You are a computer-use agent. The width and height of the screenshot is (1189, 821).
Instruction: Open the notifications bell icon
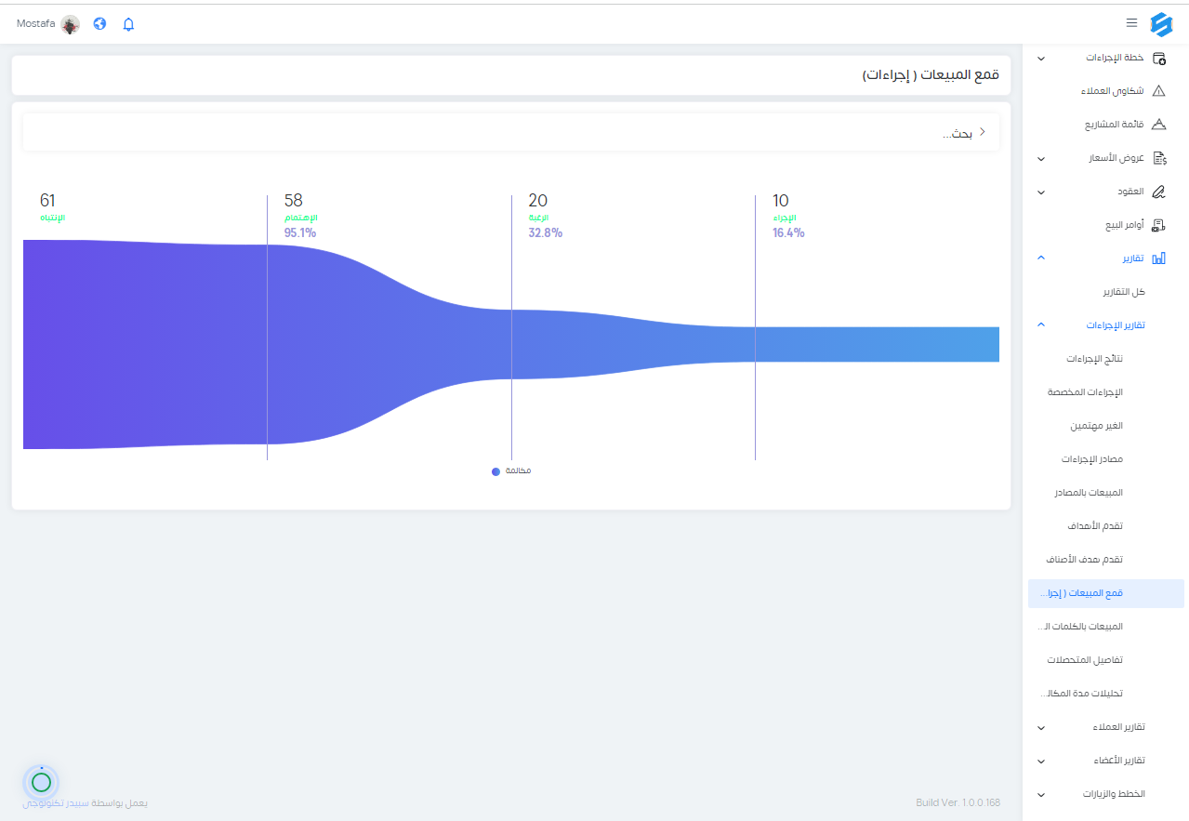(128, 24)
